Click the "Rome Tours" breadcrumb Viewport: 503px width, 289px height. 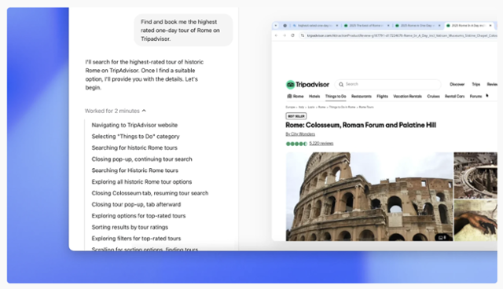[366, 107]
